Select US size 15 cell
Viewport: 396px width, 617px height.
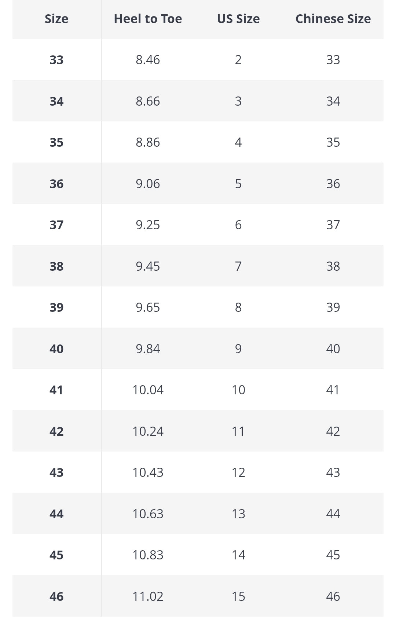tap(238, 596)
